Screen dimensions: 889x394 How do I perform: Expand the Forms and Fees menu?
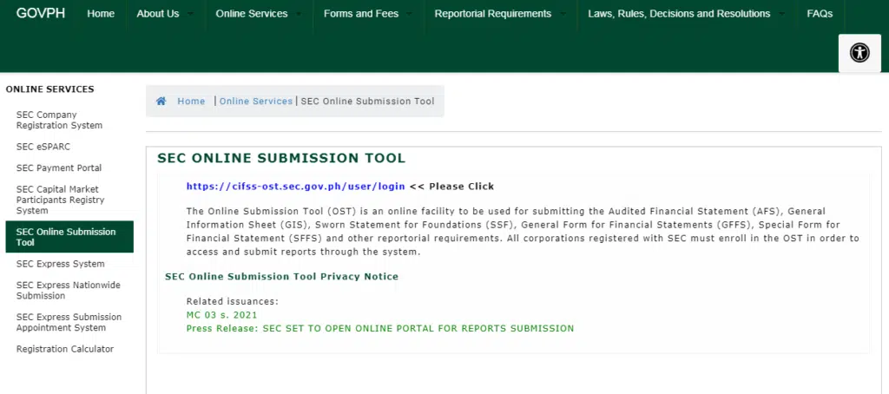coord(368,14)
